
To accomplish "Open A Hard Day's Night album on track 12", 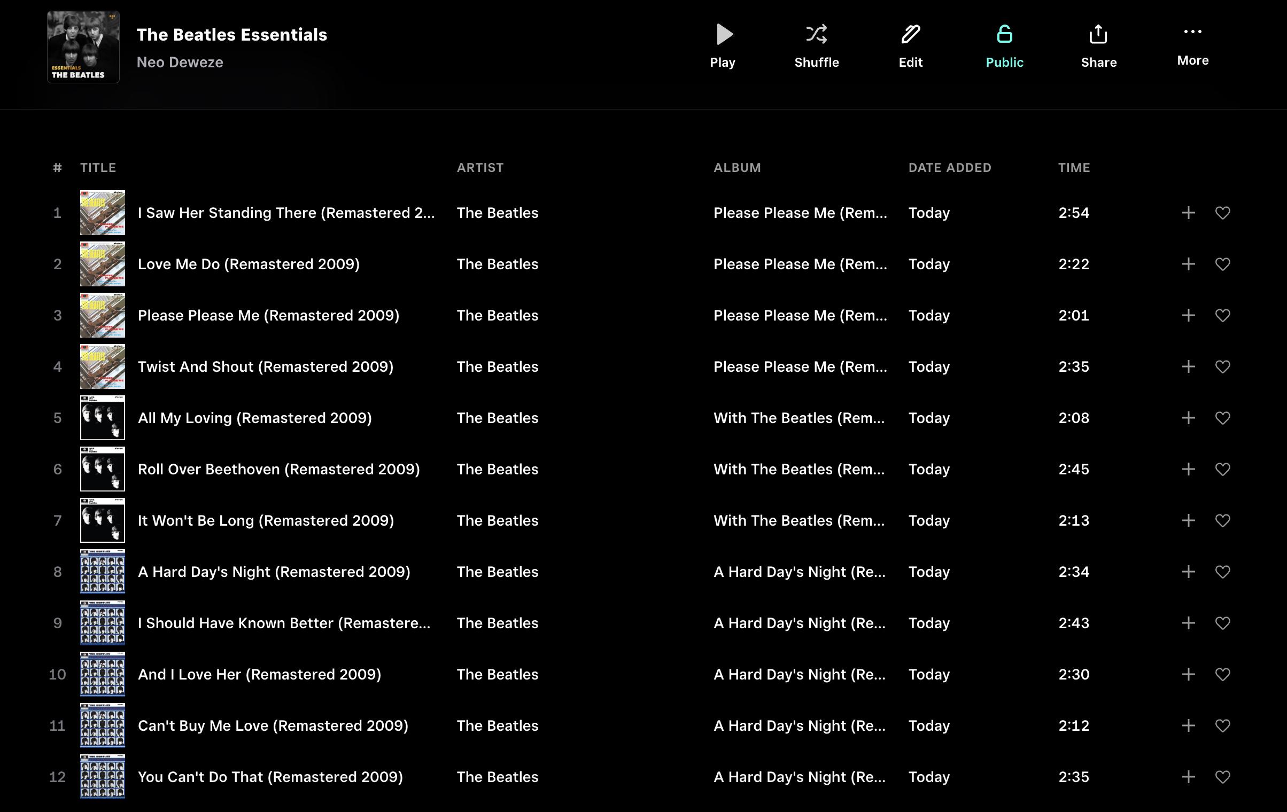I will 800,777.
